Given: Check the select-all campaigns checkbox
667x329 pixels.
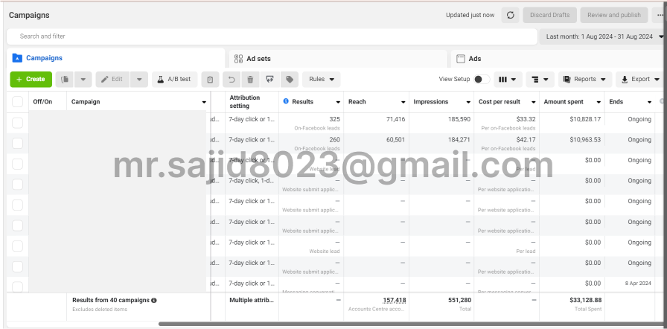Looking at the screenshot, I should pos(17,102).
